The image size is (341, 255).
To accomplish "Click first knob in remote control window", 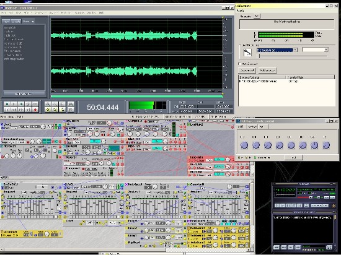I will tap(244, 145).
